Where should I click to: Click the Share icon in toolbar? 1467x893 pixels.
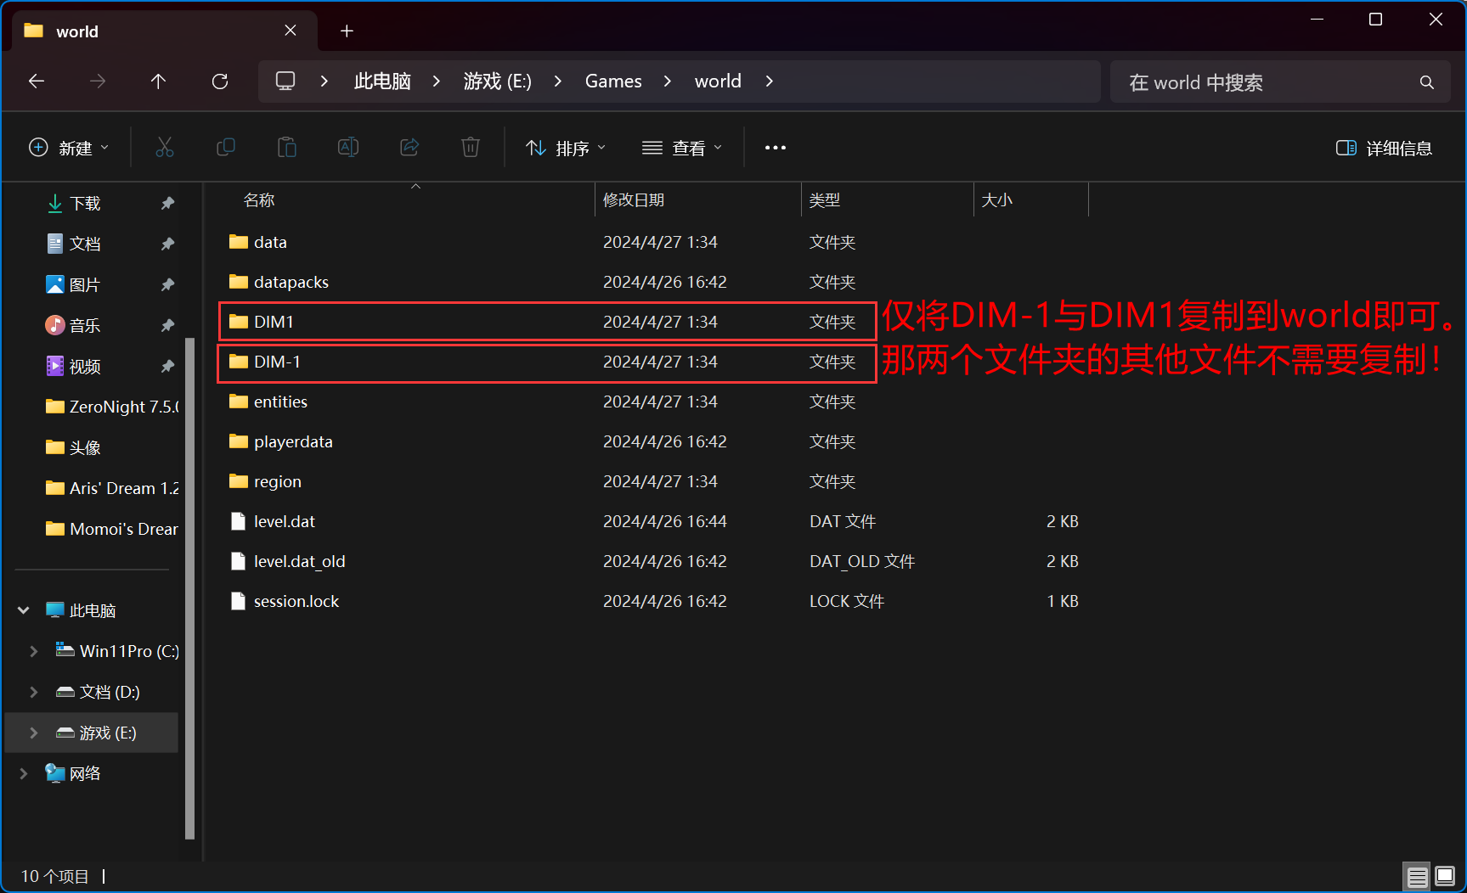[409, 148]
